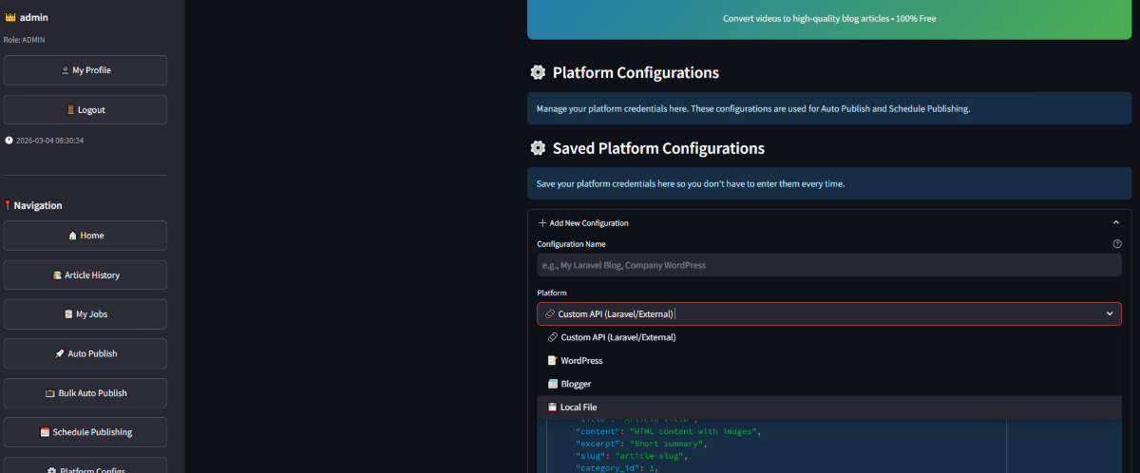This screenshot has width=1140, height=473.
Task: Click the pin icon beside Navigation
Action: click(x=8, y=205)
